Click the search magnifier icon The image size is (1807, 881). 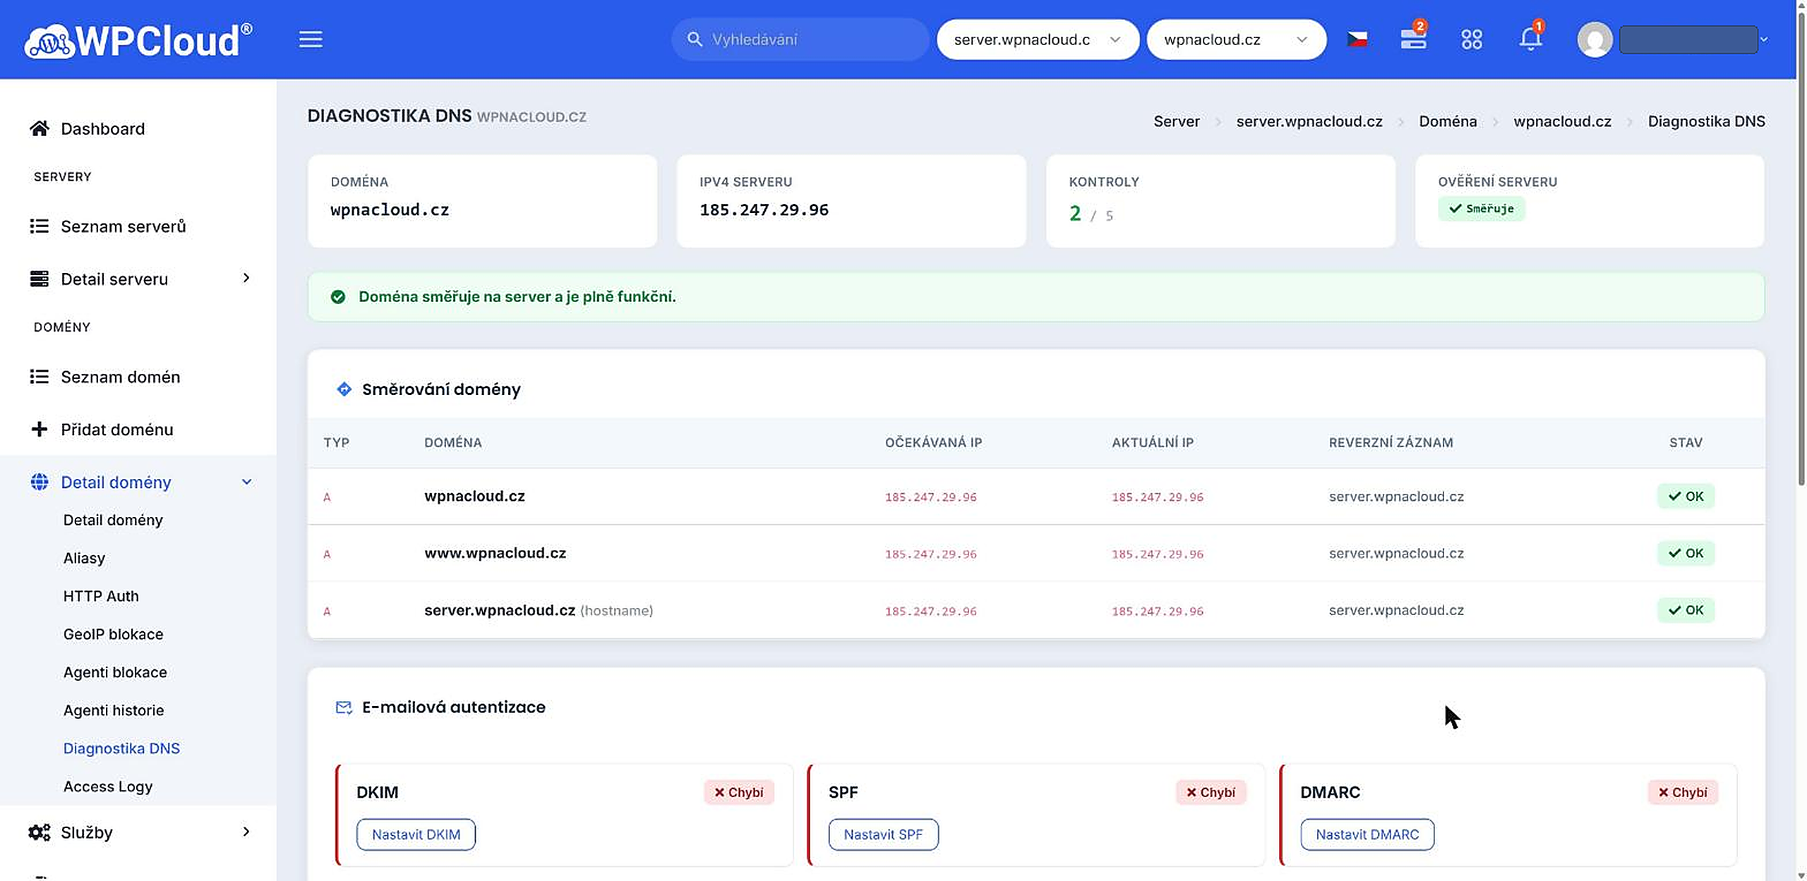695,40
